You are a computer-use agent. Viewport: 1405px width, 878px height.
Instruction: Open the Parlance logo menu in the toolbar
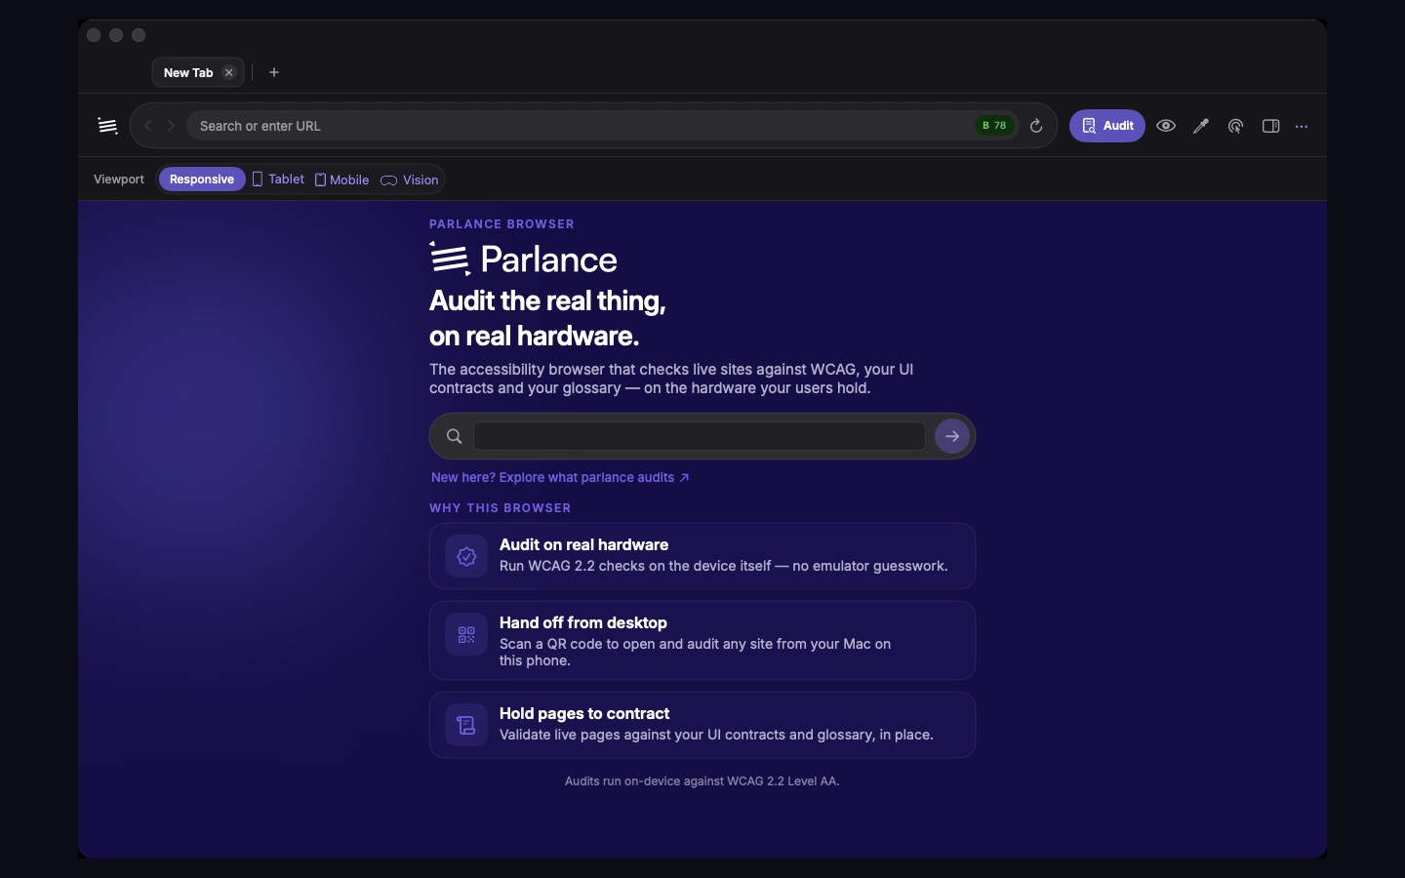point(107,126)
